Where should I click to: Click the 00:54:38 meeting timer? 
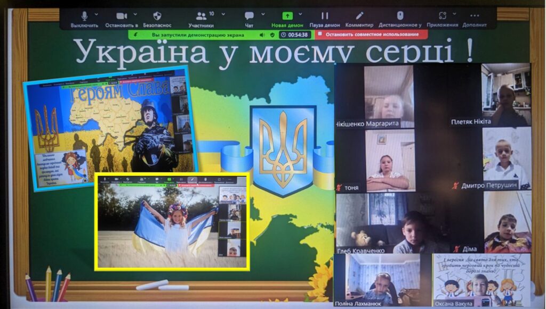tap(294, 35)
